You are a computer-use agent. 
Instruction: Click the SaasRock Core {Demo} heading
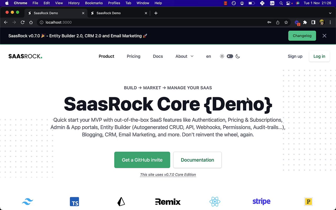[x=168, y=104]
